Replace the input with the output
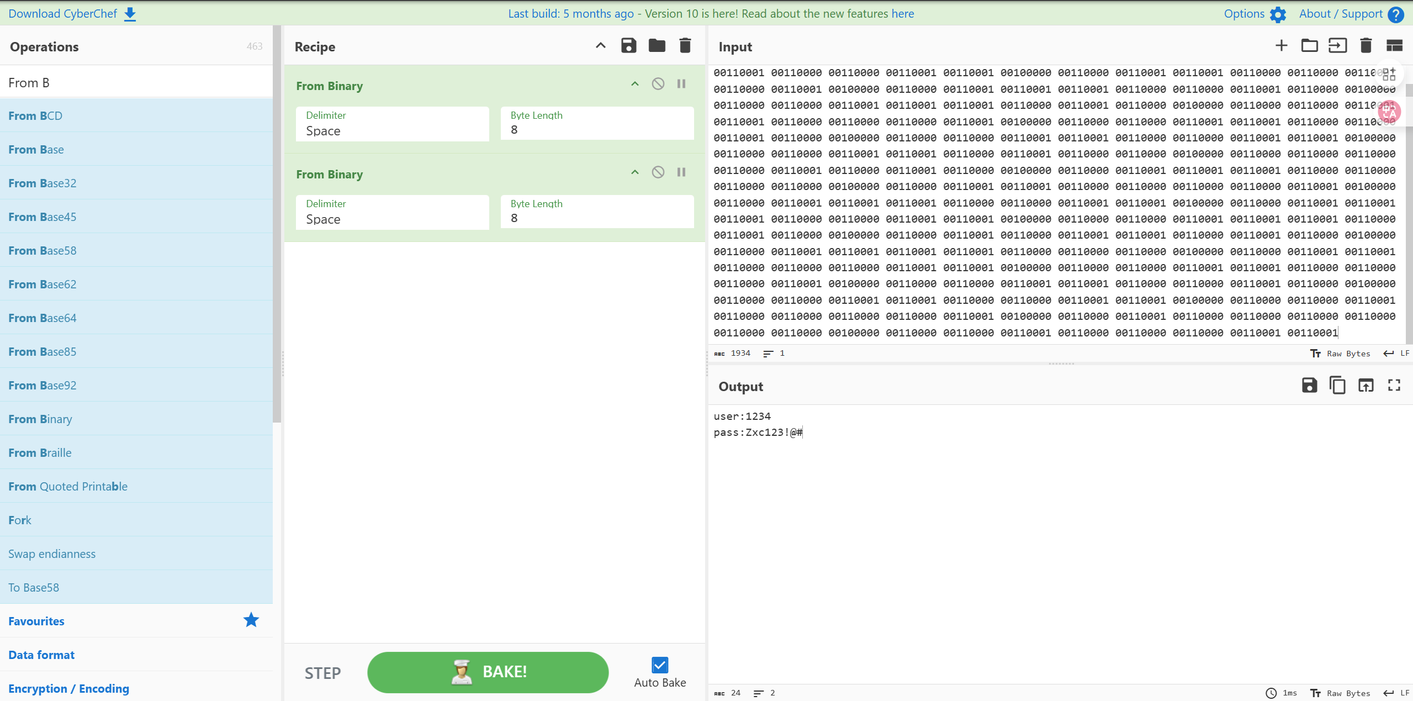Image resolution: width=1413 pixels, height=701 pixels. pos(1366,386)
